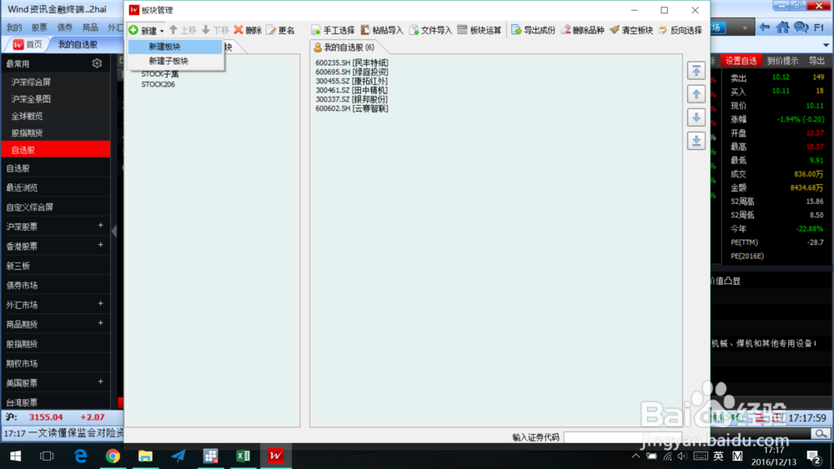Move selected stock up one position

(x=696, y=94)
